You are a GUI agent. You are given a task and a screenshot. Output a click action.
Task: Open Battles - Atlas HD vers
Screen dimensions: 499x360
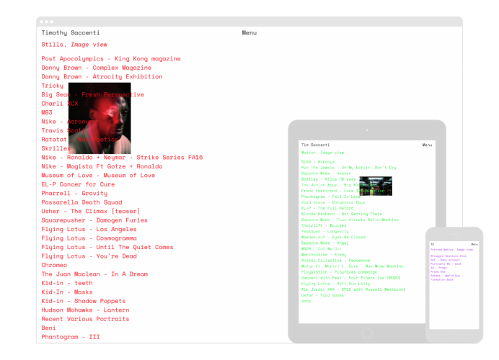point(328,179)
